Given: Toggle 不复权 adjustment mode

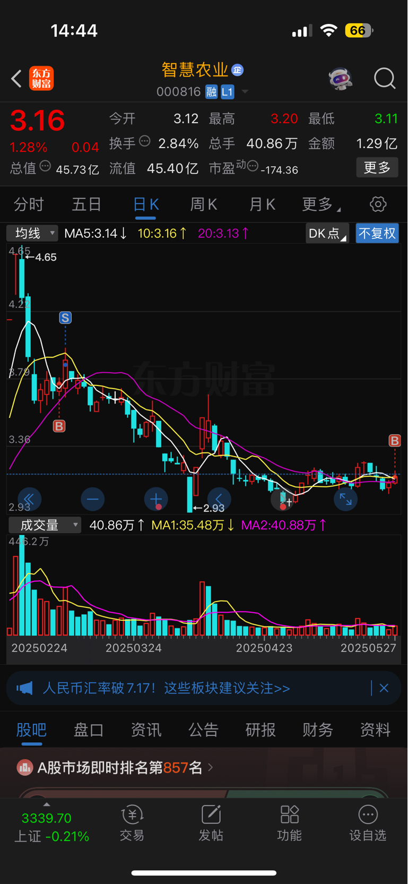Looking at the screenshot, I should 377,234.
